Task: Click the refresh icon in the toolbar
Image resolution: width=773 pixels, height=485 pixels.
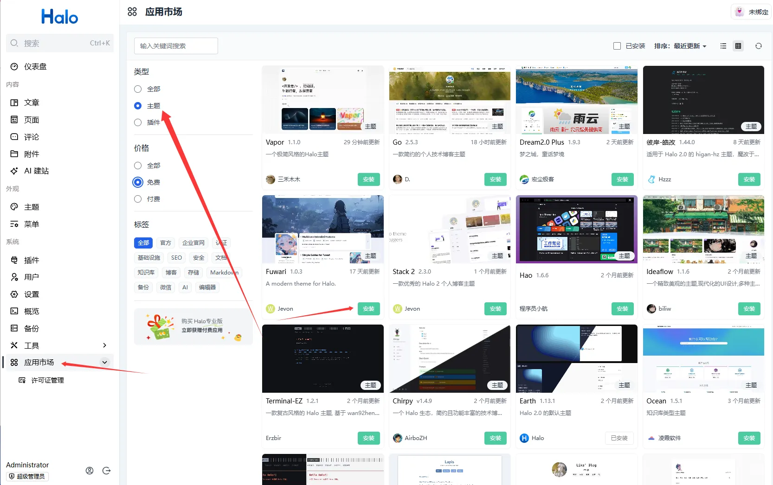Action: pos(758,46)
